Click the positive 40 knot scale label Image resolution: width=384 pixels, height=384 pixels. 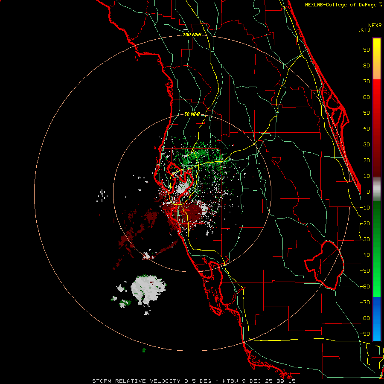point(367,128)
